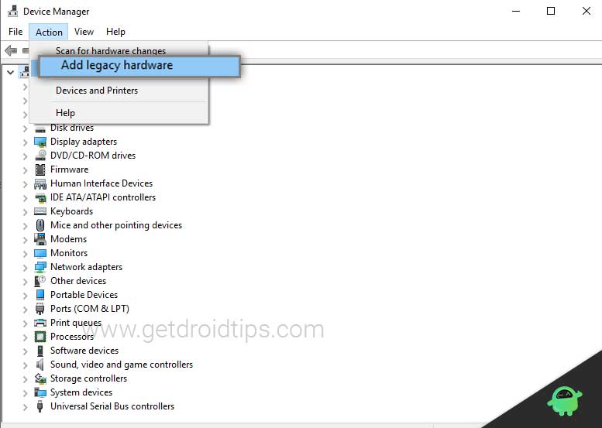Click the Universal Serial Bus controllers icon
This screenshot has height=428, width=602.
(x=40, y=406)
